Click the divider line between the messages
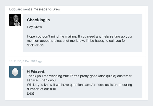153x106 pixels. (x=77, y=56)
